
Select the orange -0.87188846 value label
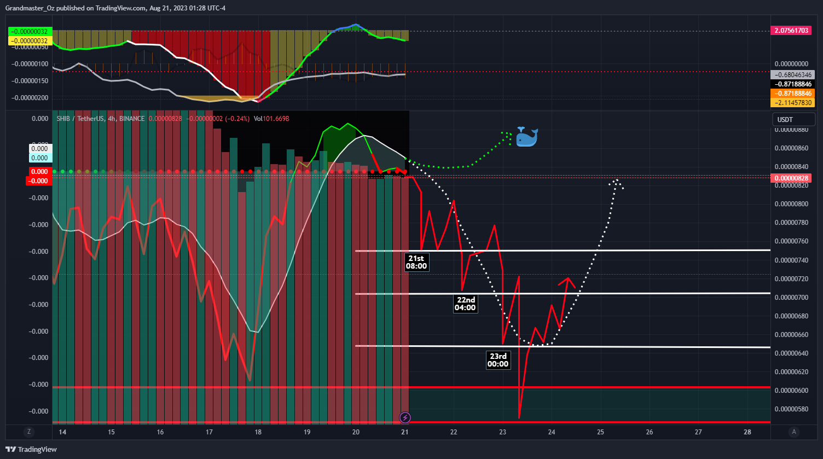[792, 94]
